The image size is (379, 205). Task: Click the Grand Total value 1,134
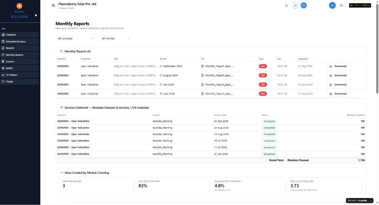pos(361,160)
